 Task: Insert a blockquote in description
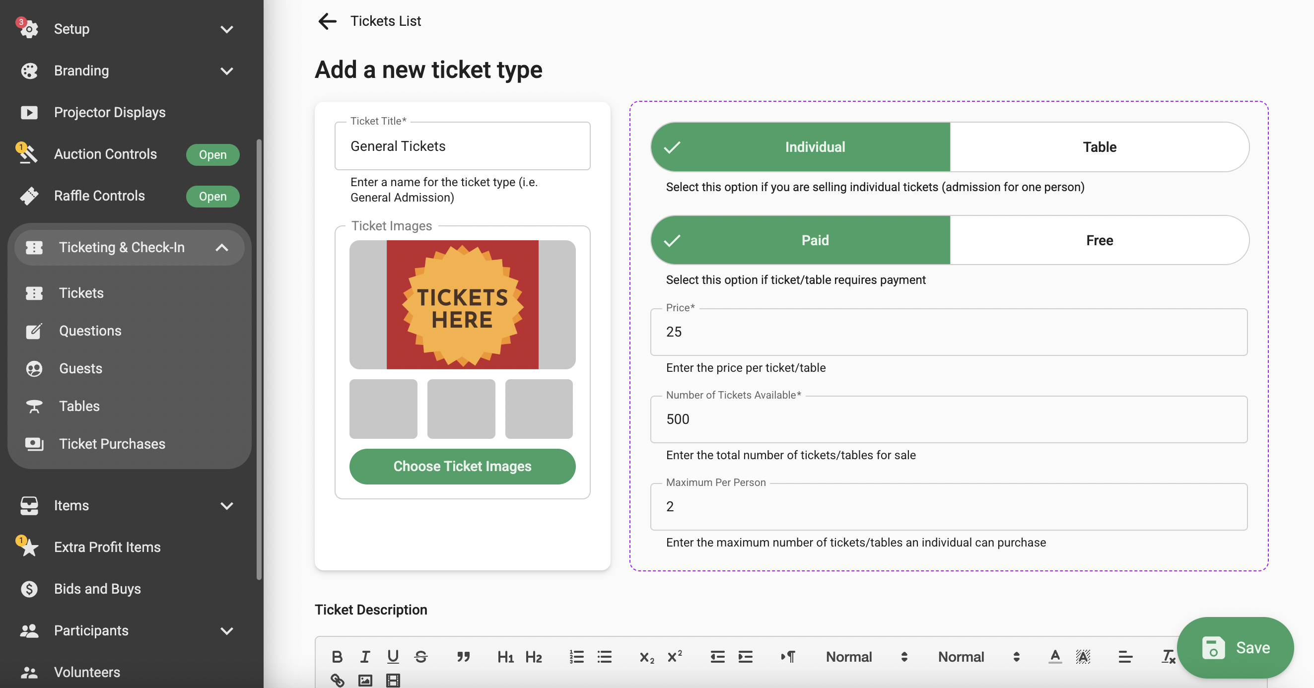[x=463, y=657]
